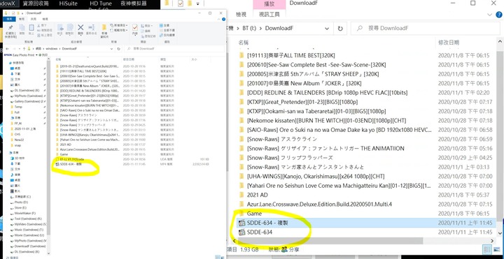Click horizontal scroll right arrow in right window
This screenshot has width=504, height=259.
(492, 240)
